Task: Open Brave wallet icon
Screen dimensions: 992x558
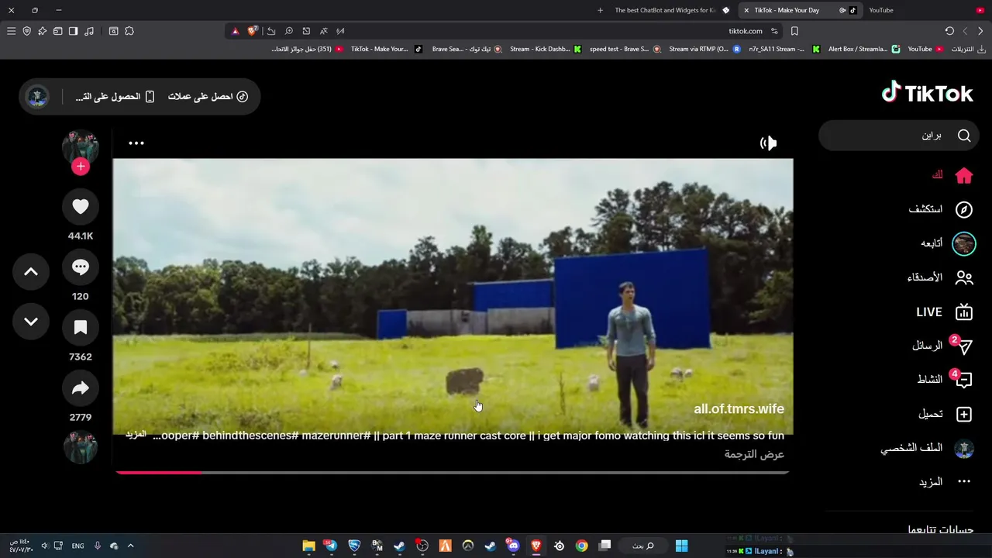Action: pyautogui.click(x=57, y=31)
